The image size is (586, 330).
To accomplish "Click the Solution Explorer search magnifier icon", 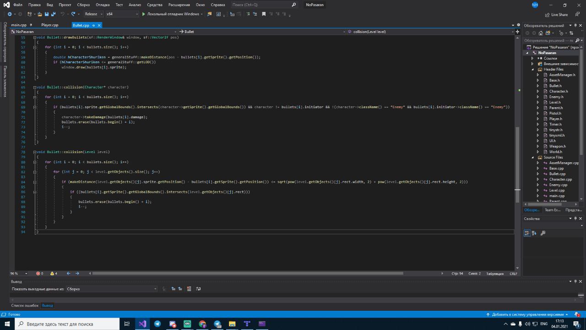I will (577, 40).
